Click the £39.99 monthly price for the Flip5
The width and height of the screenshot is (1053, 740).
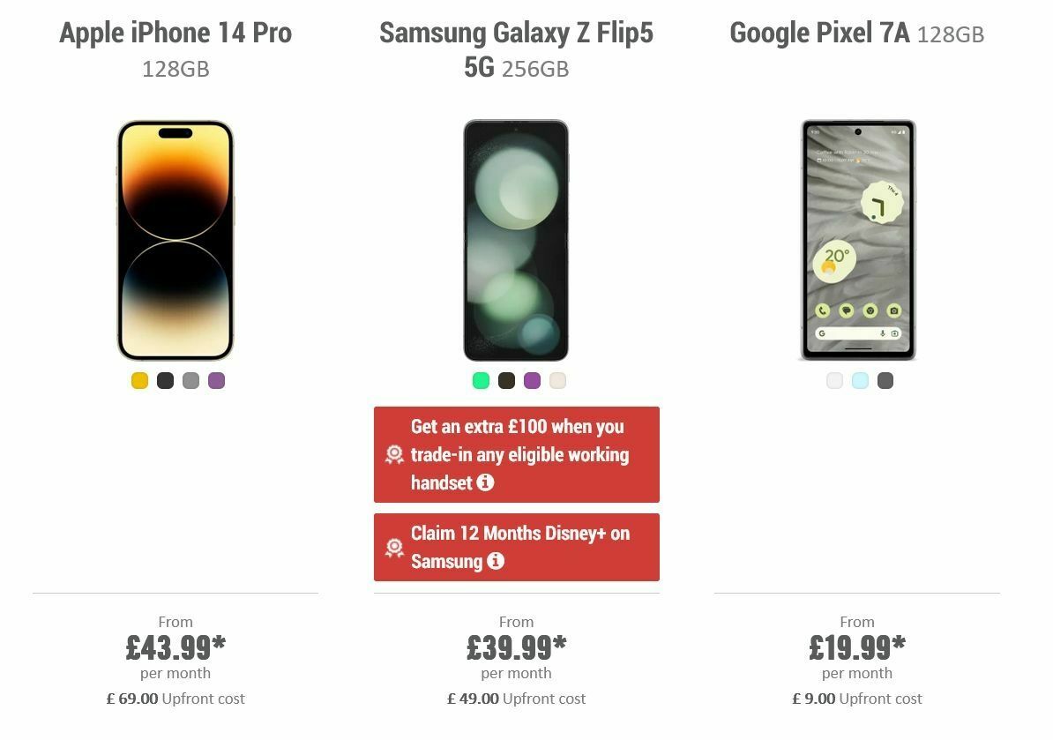516,647
